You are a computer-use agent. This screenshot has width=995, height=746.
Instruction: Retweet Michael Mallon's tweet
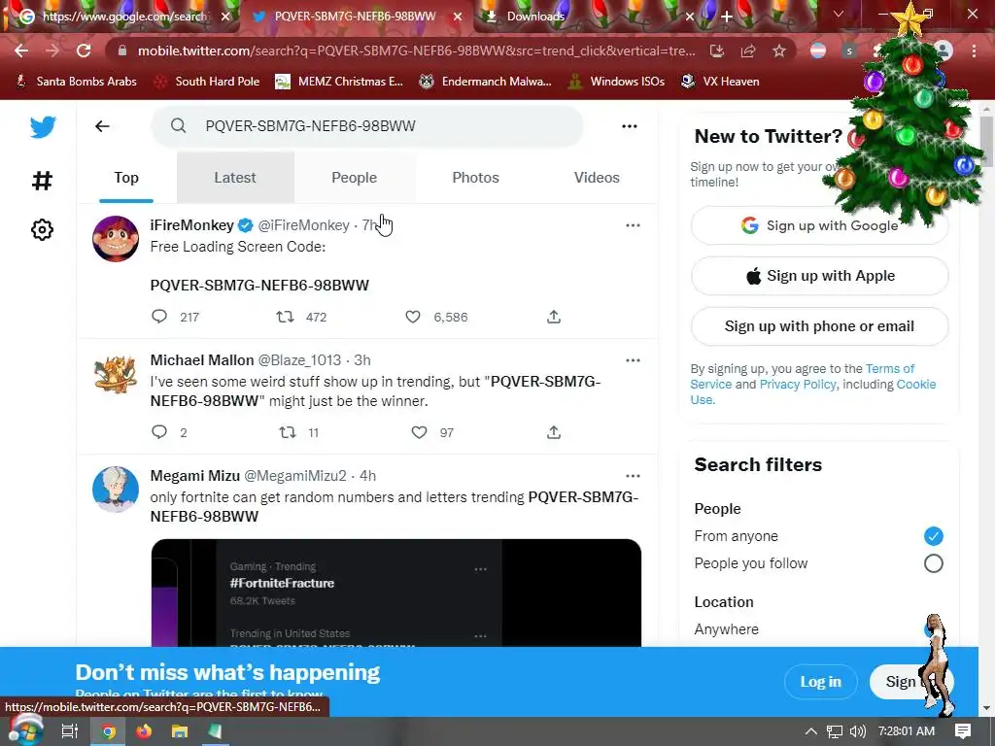click(288, 432)
